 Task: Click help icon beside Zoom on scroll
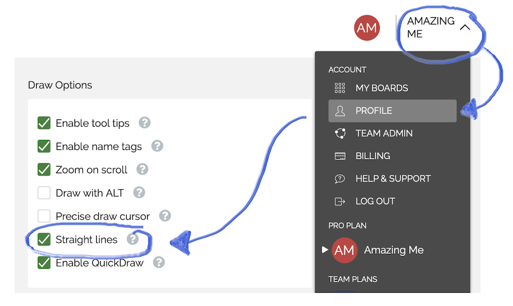pos(142,169)
